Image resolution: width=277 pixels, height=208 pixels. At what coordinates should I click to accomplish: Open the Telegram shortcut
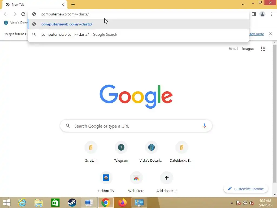click(x=121, y=152)
